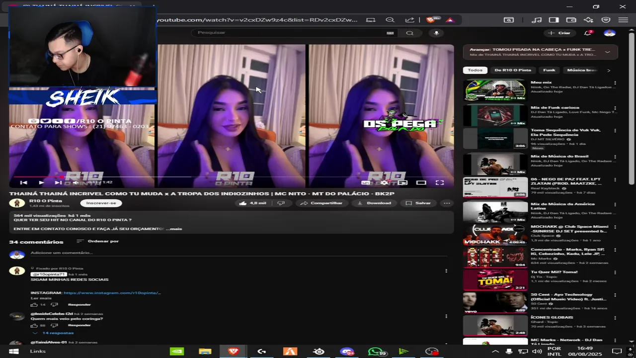Subscribe via the Inscrever-se button
Screen dimensions: 636x358
click(x=101, y=203)
